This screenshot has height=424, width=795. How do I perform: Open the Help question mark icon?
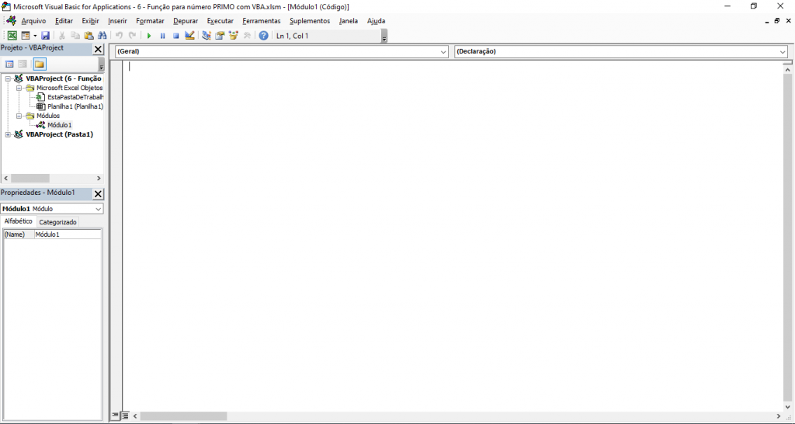click(x=264, y=36)
